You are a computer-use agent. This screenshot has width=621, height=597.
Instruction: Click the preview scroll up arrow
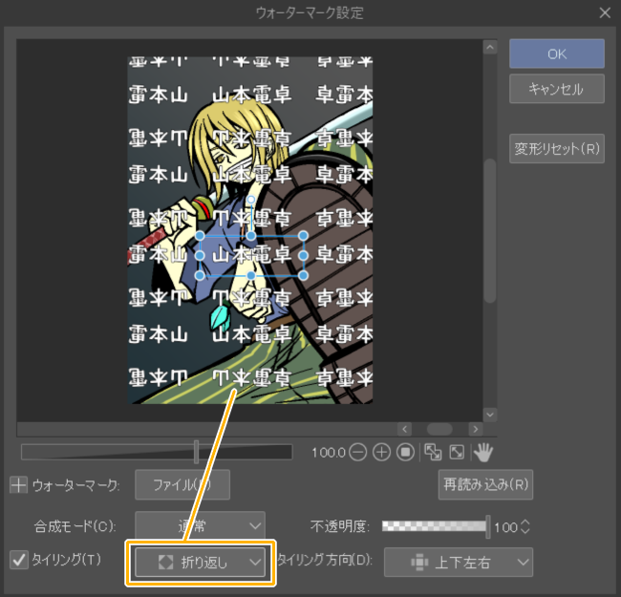click(x=490, y=48)
